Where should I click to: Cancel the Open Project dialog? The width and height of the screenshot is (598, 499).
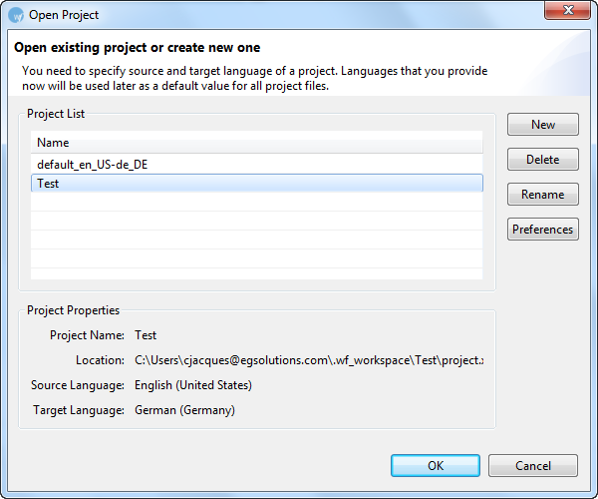click(533, 465)
